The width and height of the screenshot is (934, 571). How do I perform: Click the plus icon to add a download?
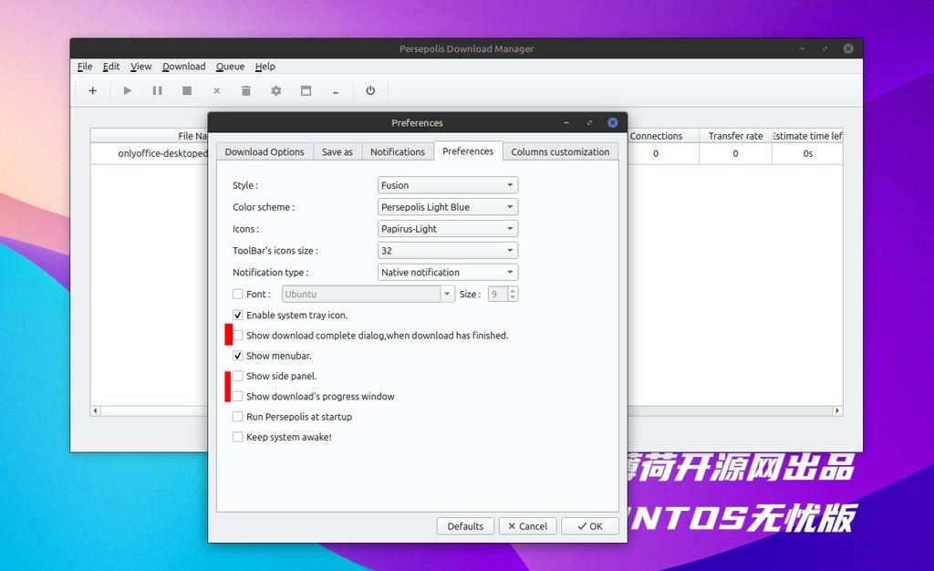(92, 90)
